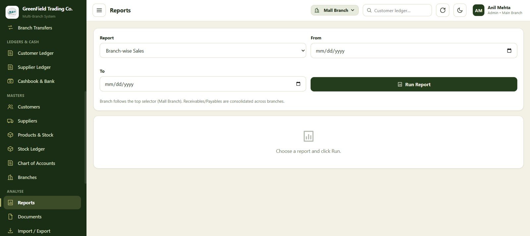This screenshot has width=530, height=236.
Task: Click the 'Admin • Main Branch' role text
Action: pyautogui.click(x=505, y=13)
